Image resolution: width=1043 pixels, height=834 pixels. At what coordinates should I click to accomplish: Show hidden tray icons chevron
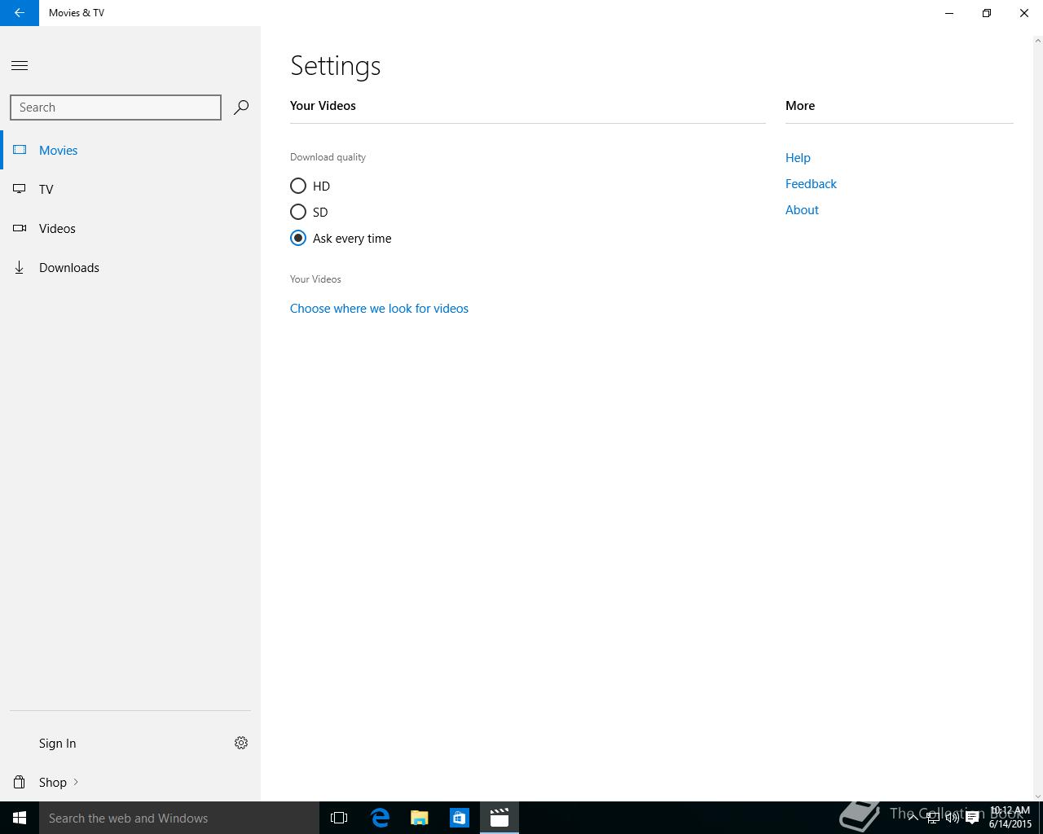913,819
